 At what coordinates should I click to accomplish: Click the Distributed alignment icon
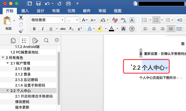(x=179, y=29)
